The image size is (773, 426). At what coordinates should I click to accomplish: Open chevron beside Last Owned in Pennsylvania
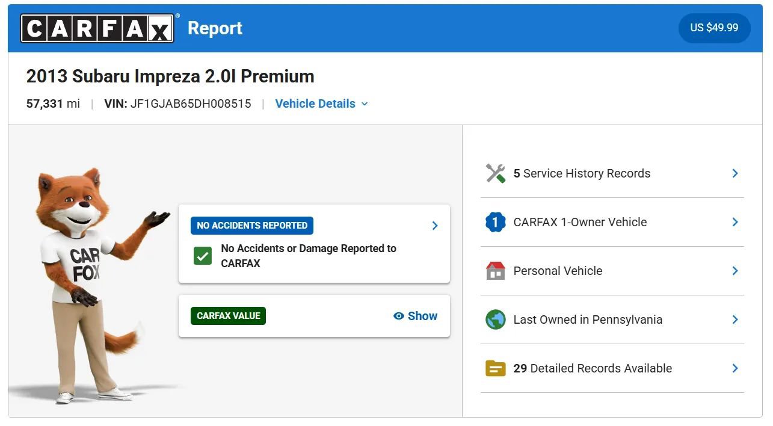[735, 319]
